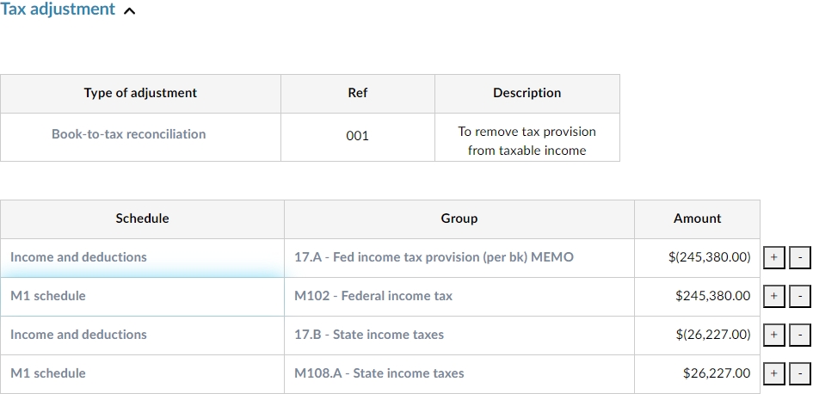813x394 pixels.
Task: Click the Amount column header
Action: coord(697,219)
